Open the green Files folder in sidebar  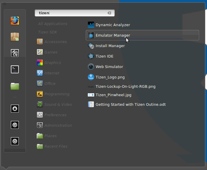(x=15, y=86)
